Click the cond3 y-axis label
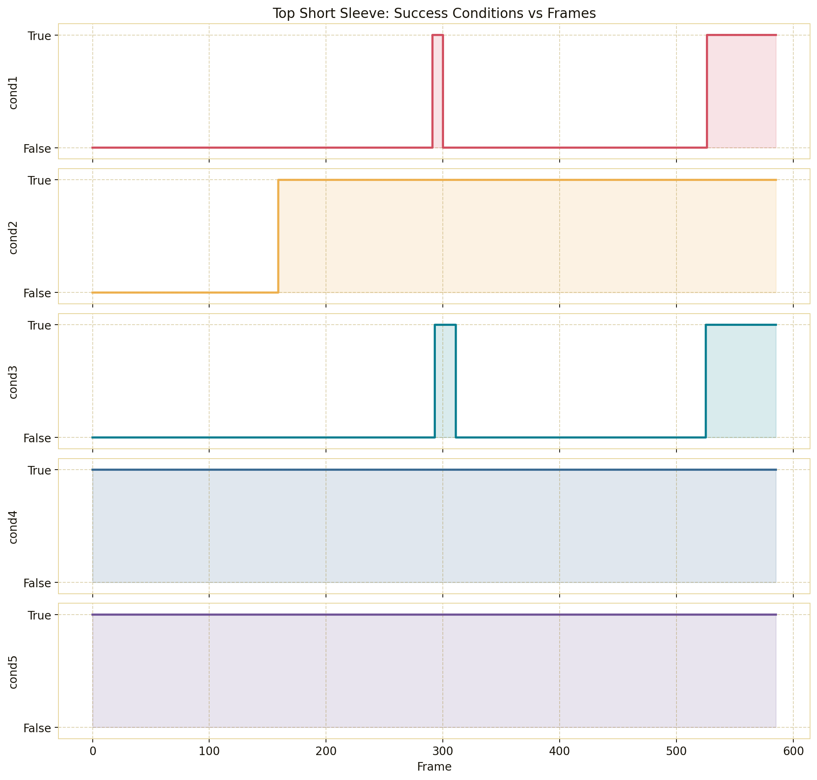Screen dimensions: 817x780 (x=13, y=381)
